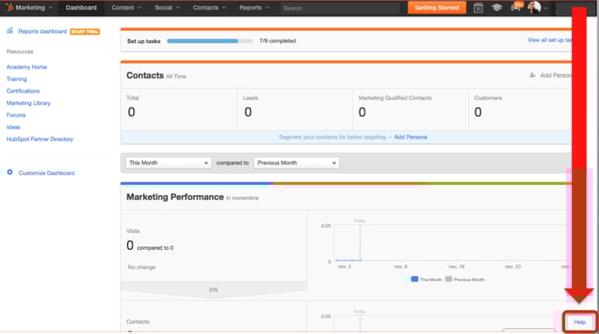Click the user profile avatar
The image size is (599, 334).
[534, 8]
